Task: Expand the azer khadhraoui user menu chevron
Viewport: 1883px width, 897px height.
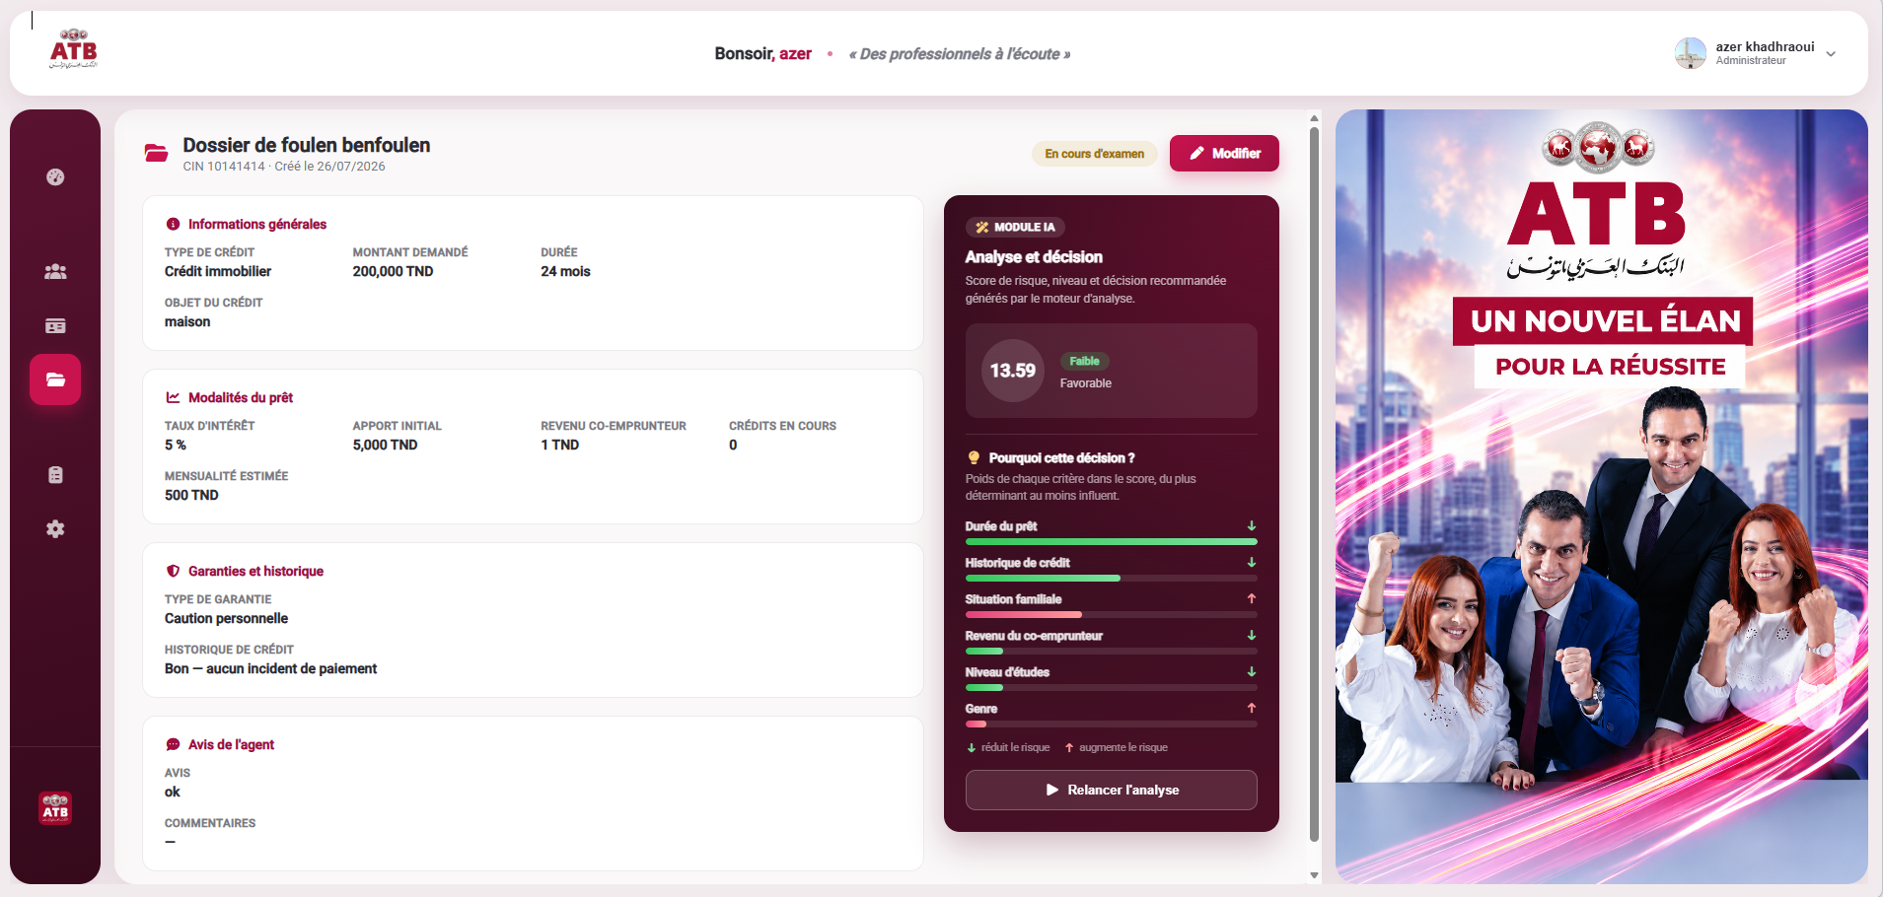Action: point(1831,54)
